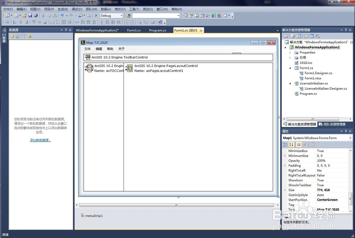This screenshot has height=238, width=355.
Task: Switch to the Form1.cs code tab
Action: 134,30
